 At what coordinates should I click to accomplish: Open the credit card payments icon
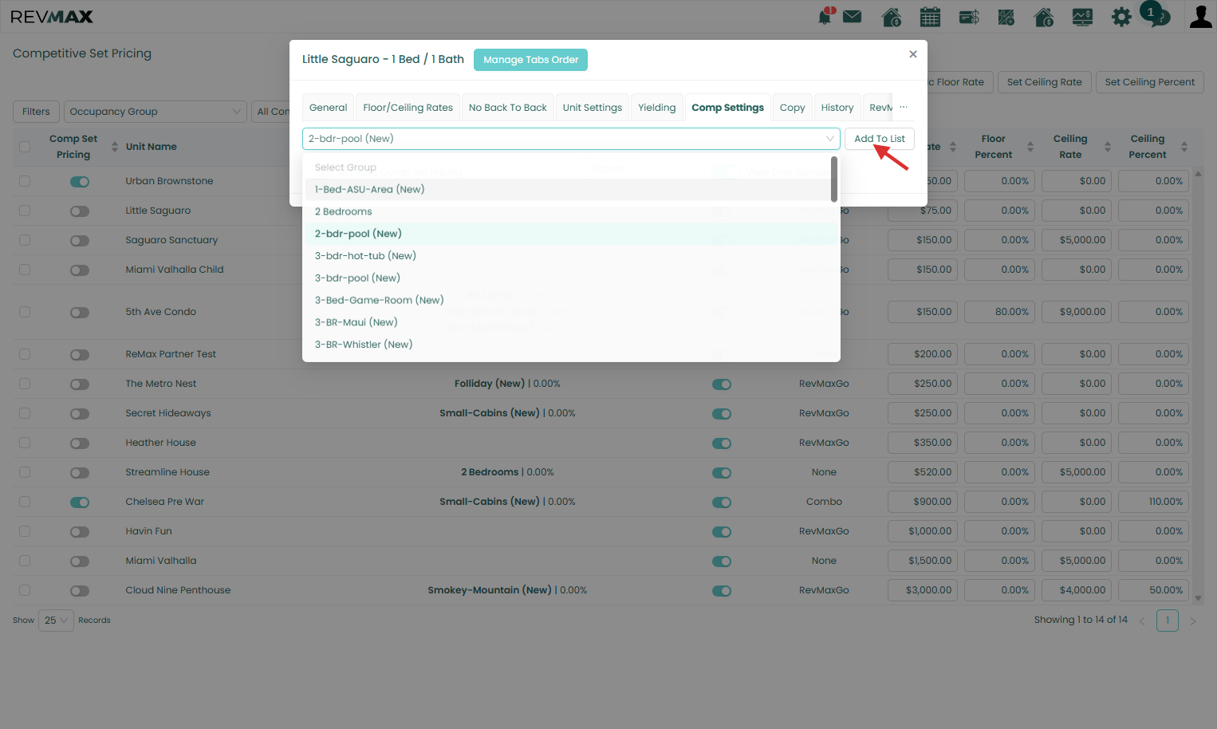click(969, 17)
